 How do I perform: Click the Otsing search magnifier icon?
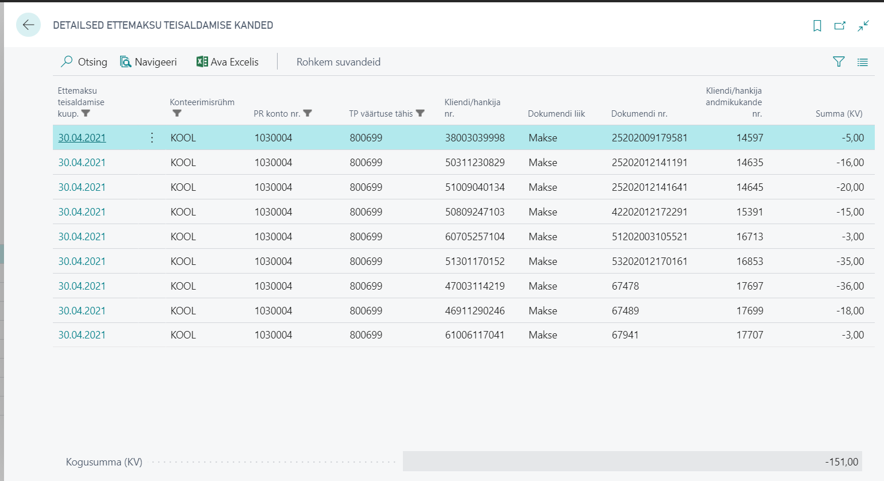pyautogui.click(x=67, y=61)
